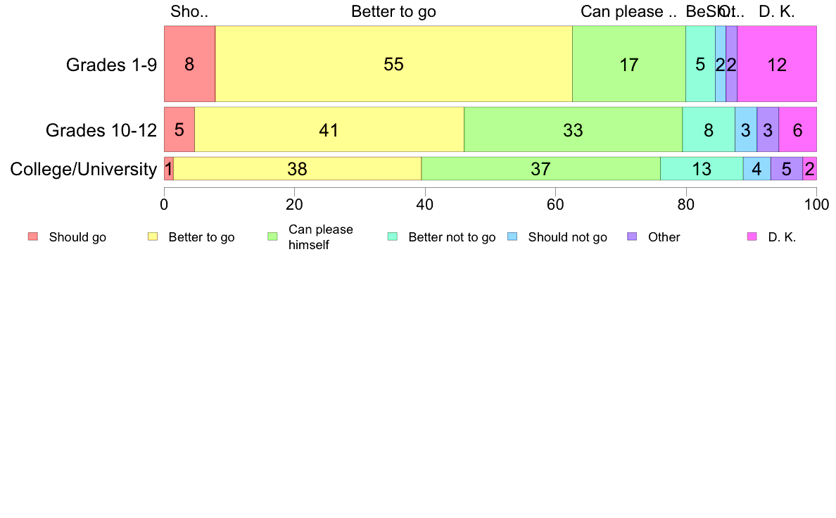Click the purple Other legend swatch
Image resolution: width=836 pixels, height=518 pixels.
point(633,236)
